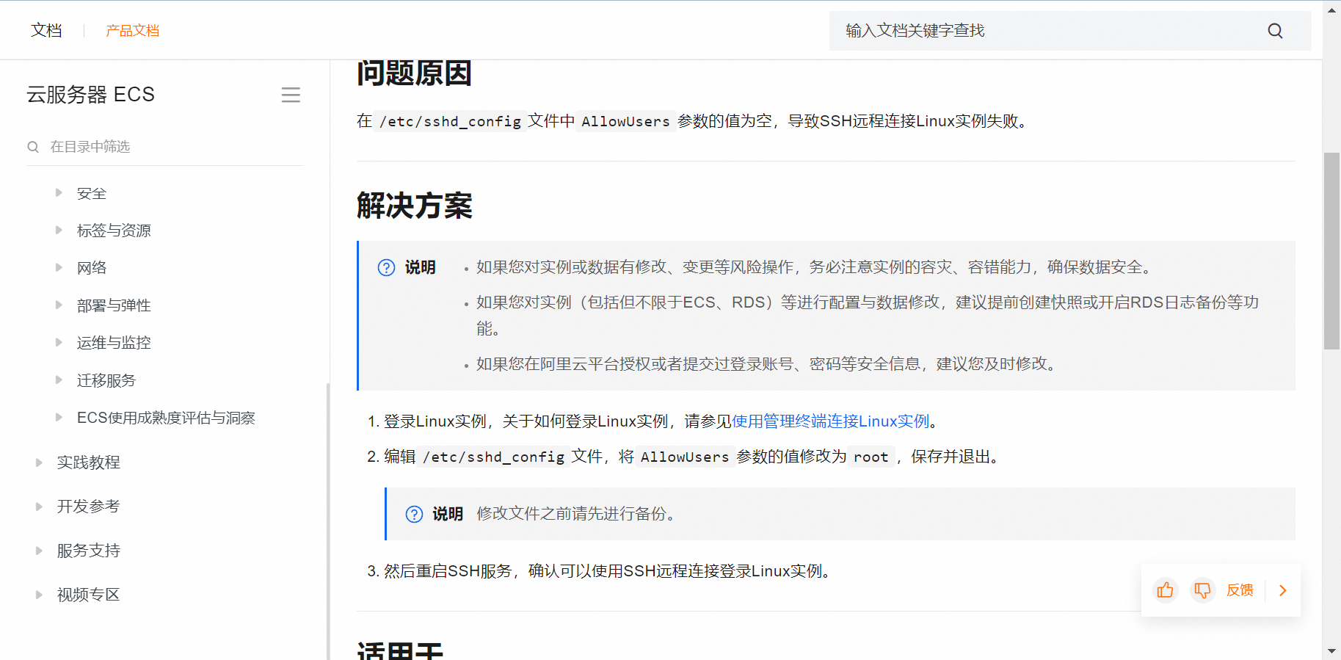Image resolution: width=1341 pixels, height=660 pixels.
Task: Click the hamburger menu icon beside 云服务器 ECS
Action: [x=291, y=95]
